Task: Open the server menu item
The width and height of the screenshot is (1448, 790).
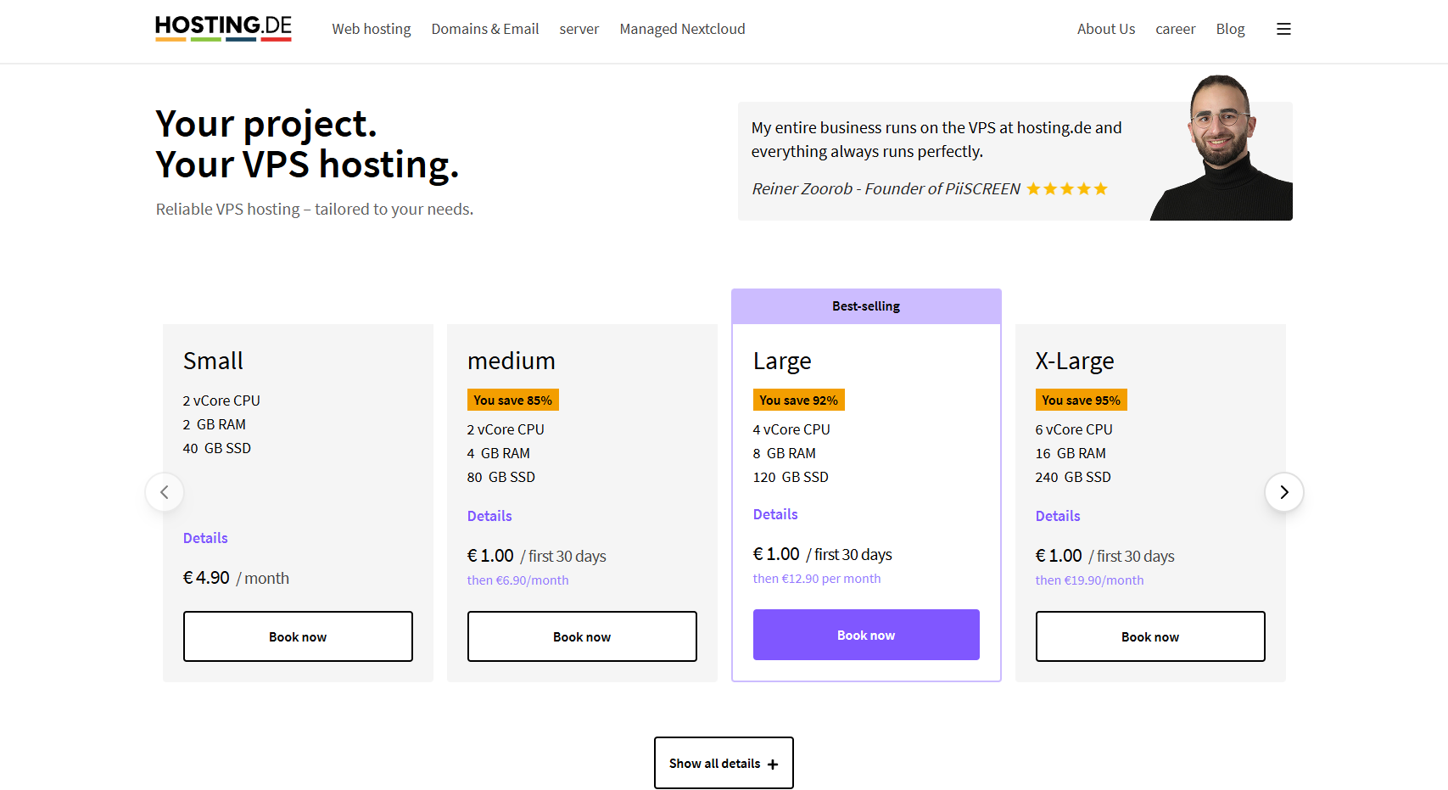Action: coord(579,29)
